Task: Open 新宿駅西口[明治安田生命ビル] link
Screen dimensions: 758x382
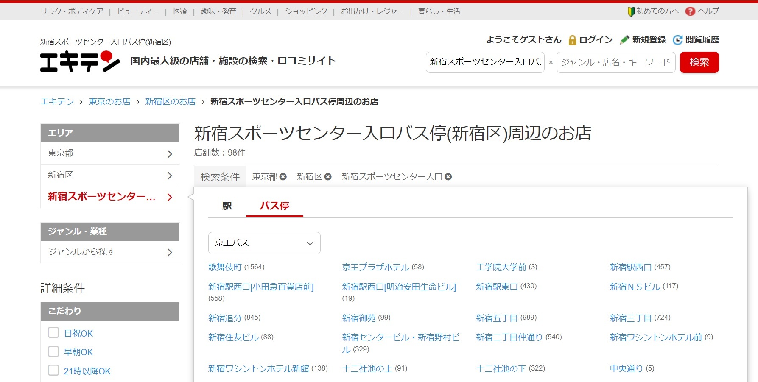Action: click(x=399, y=287)
